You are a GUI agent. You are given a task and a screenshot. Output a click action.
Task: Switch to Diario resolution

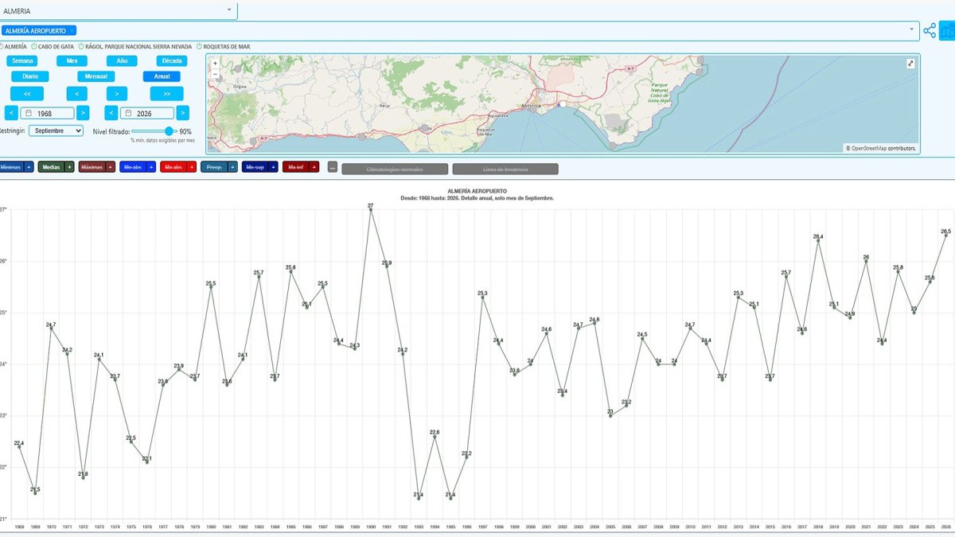coord(30,76)
